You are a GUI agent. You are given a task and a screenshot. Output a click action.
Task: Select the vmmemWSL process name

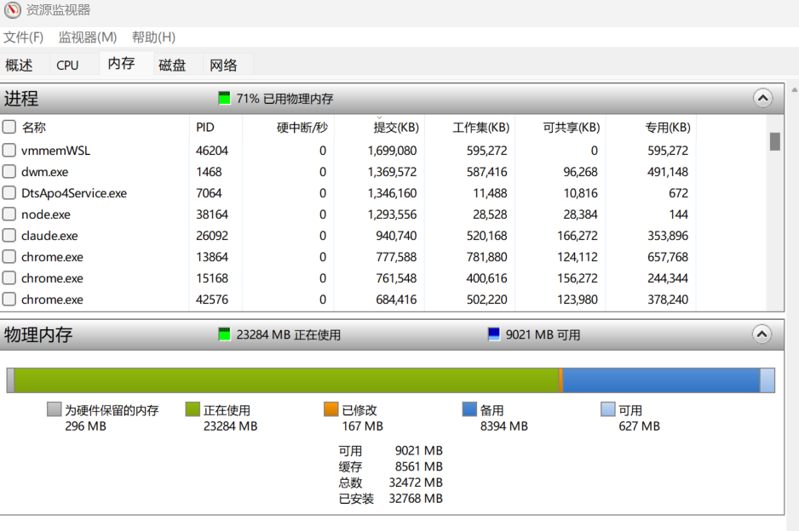point(55,151)
